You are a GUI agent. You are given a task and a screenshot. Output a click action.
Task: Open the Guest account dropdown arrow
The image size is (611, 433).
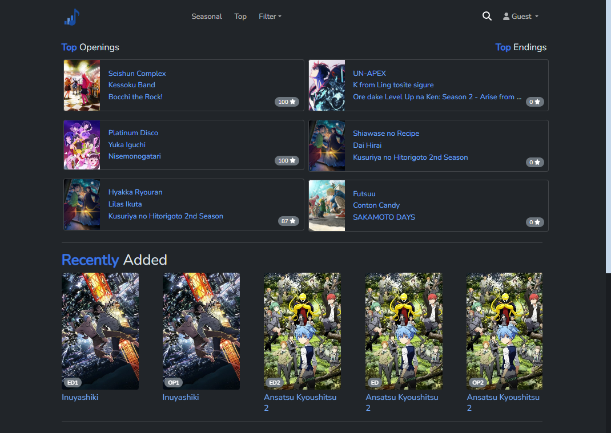pos(537,17)
